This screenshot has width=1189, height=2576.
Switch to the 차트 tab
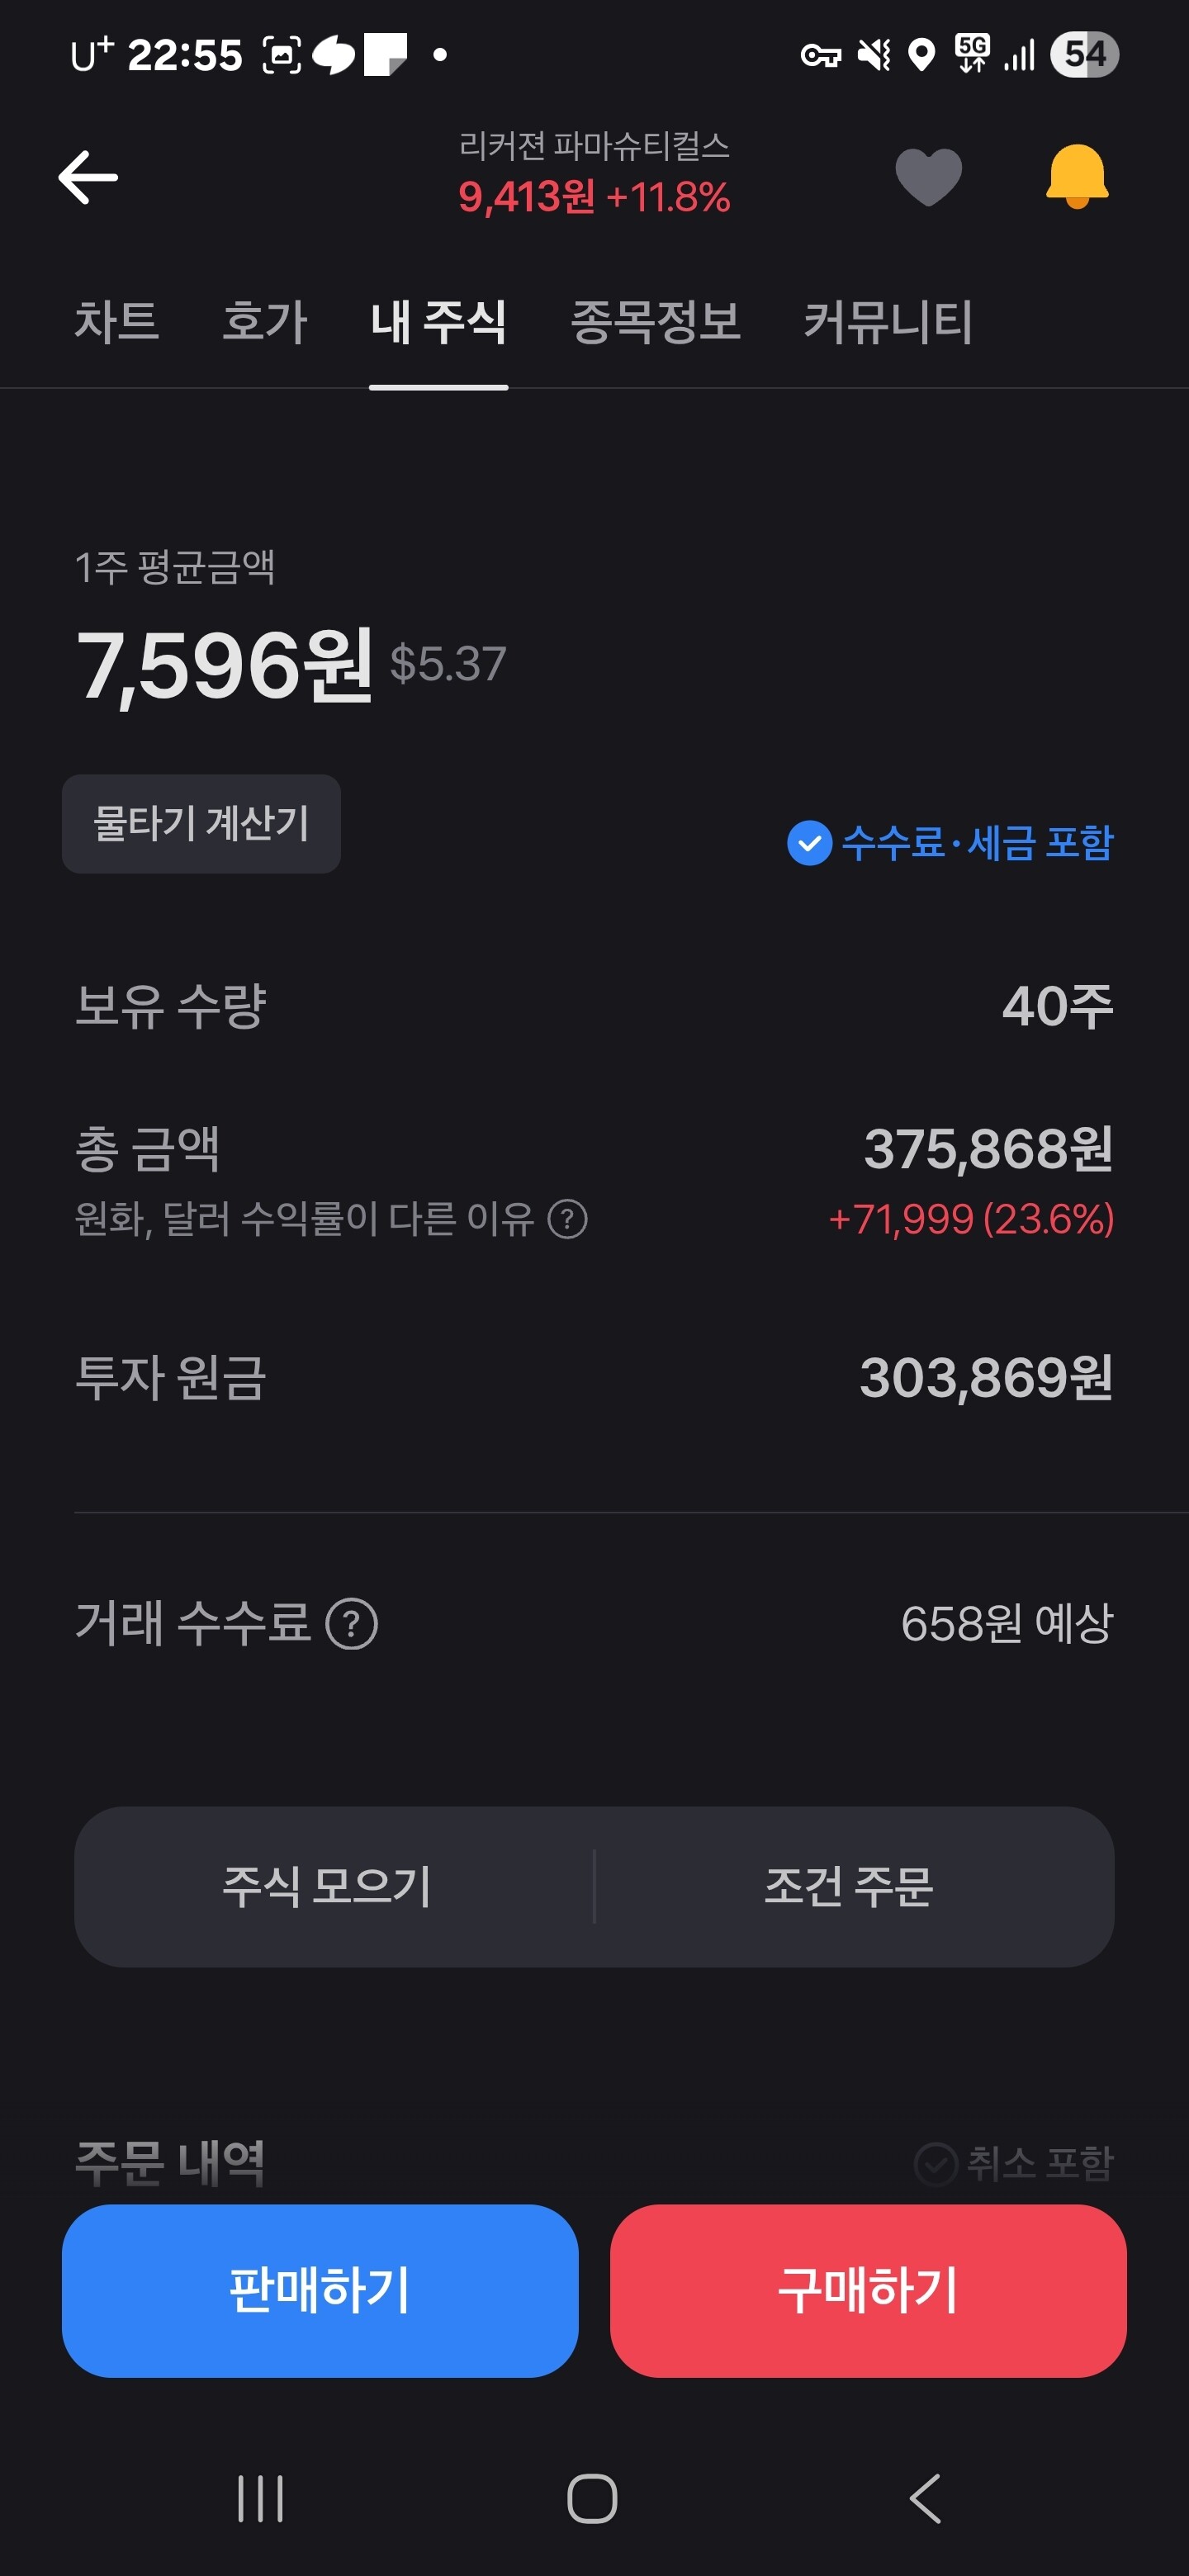[x=117, y=322]
